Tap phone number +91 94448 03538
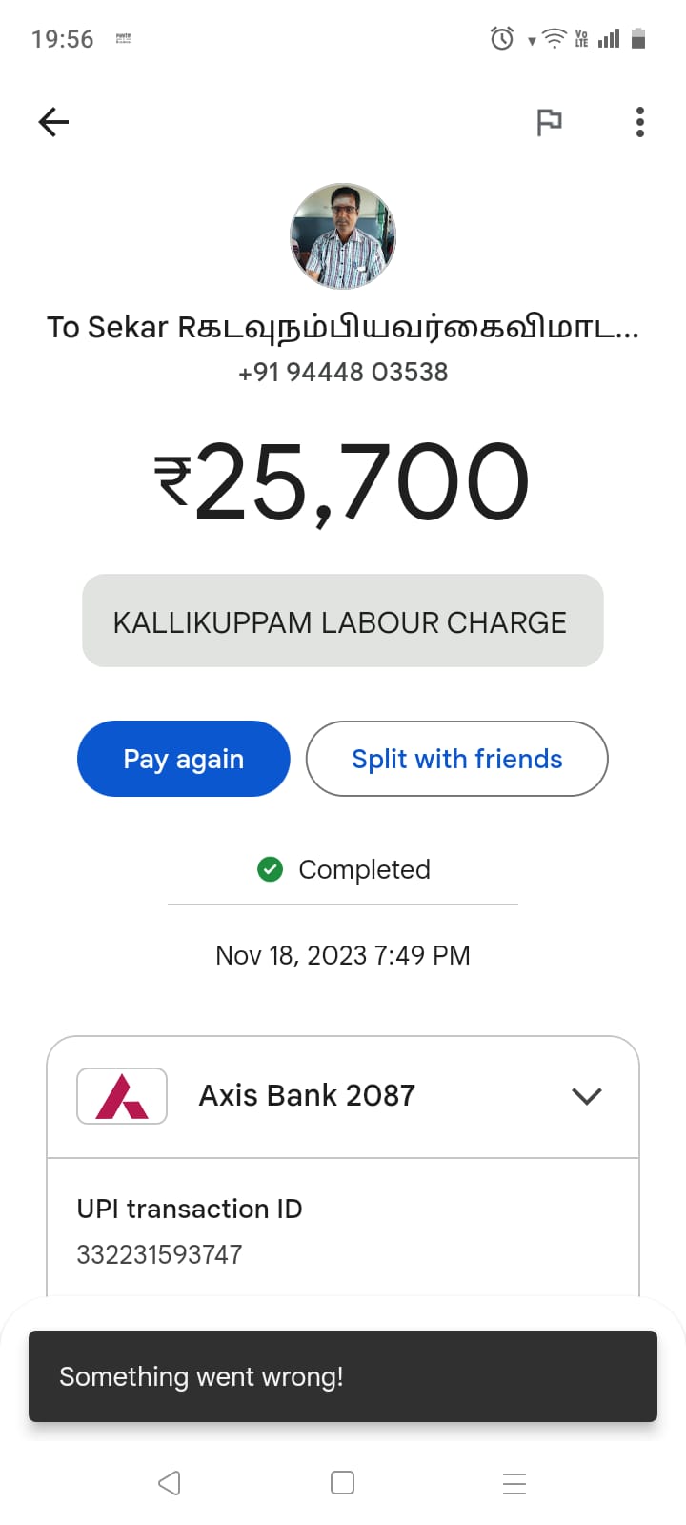The width and height of the screenshot is (686, 1525). [343, 372]
